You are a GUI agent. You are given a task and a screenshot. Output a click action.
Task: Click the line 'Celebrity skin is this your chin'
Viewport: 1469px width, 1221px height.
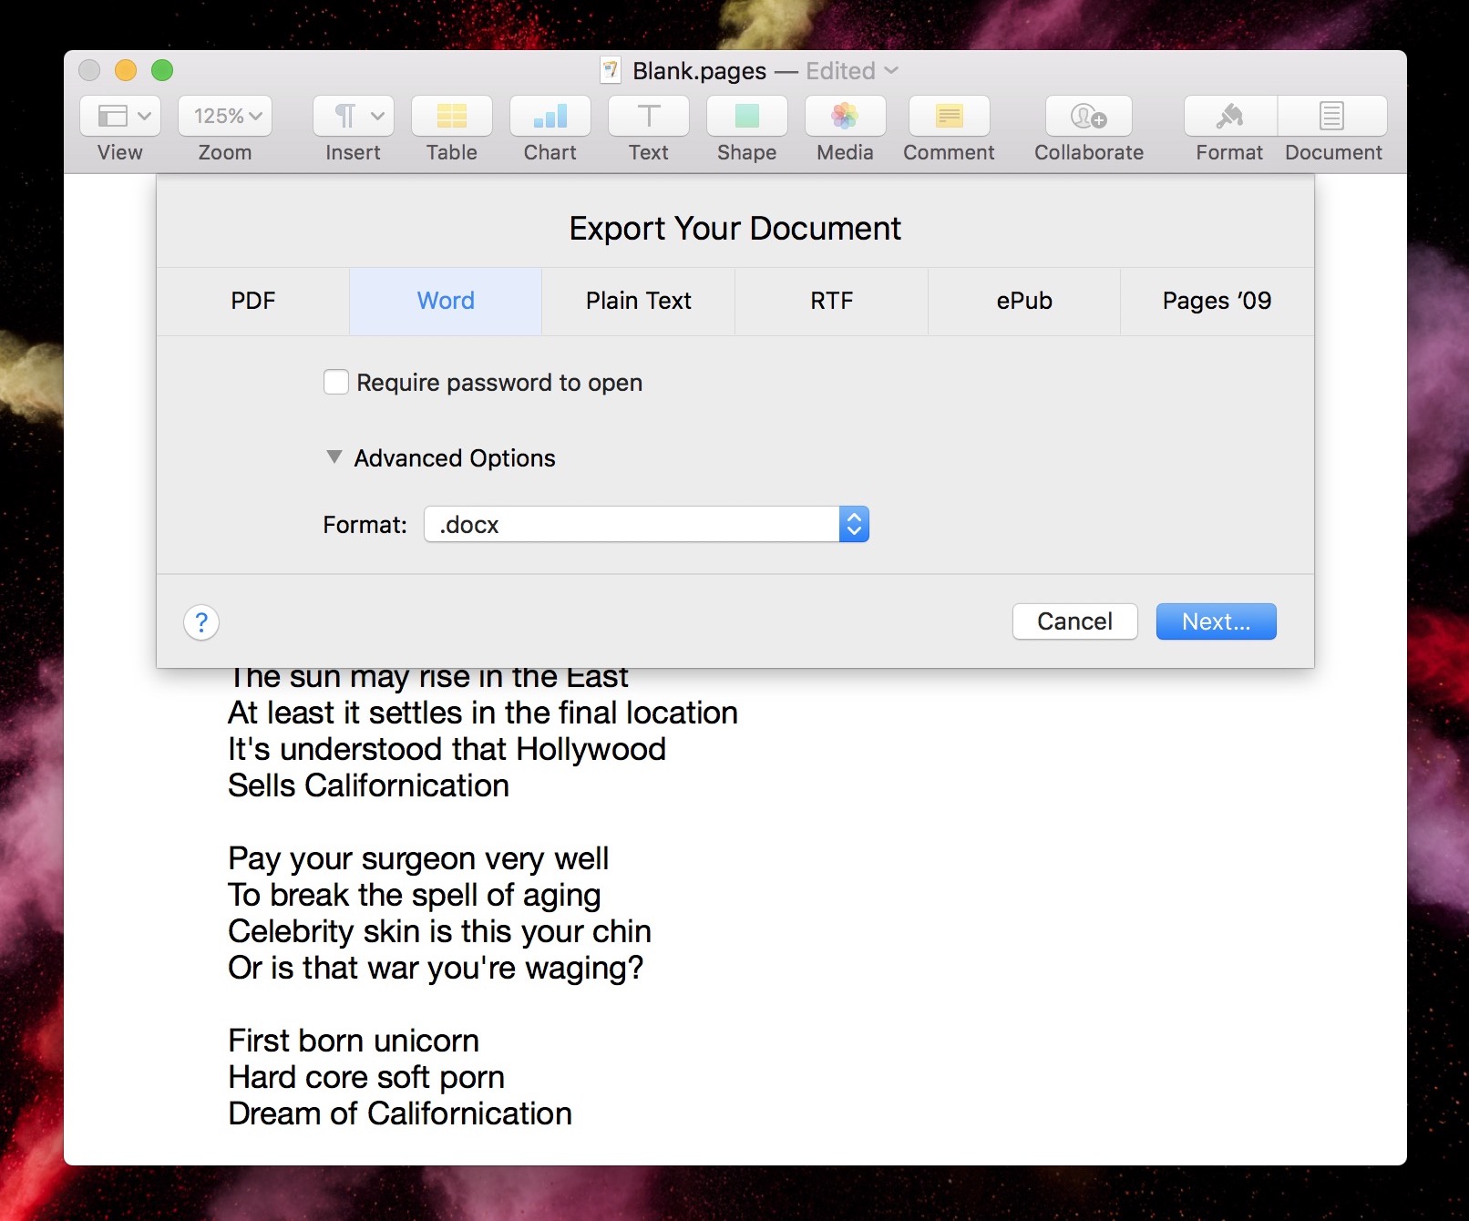tap(440, 931)
